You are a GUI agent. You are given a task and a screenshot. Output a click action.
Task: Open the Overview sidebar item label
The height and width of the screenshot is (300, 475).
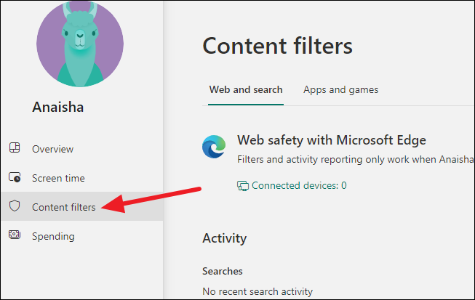[52, 149]
